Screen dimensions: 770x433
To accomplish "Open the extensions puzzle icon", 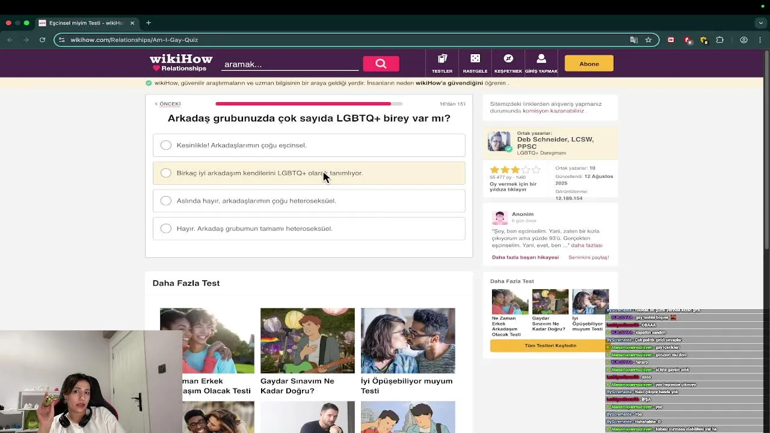I will pyautogui.click(x=719, y=40).
